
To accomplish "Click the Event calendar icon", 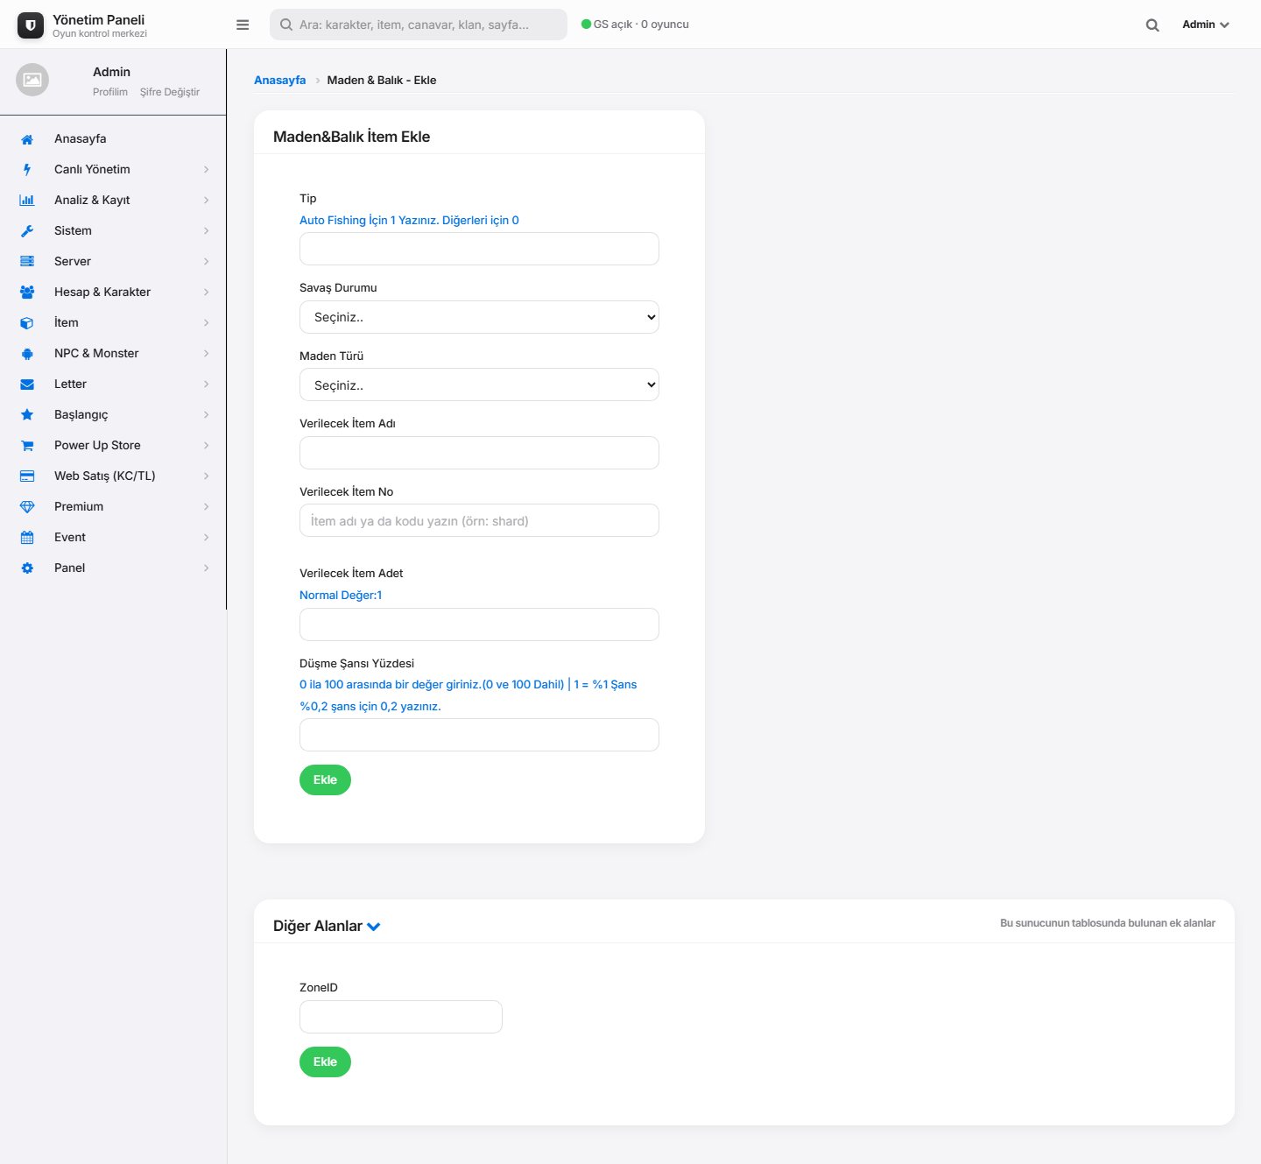I will tap(27, 538).
